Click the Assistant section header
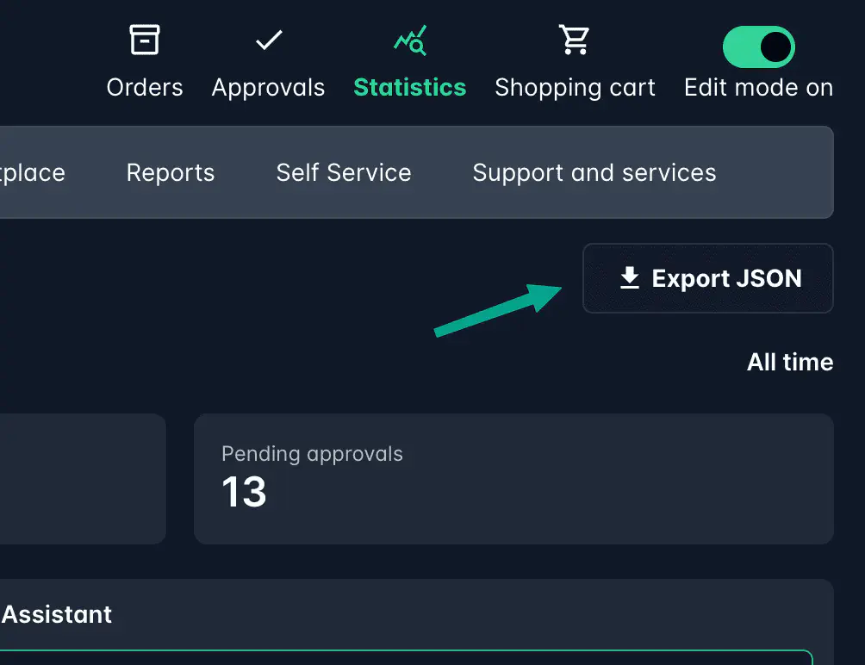 [x=56, y=614]
